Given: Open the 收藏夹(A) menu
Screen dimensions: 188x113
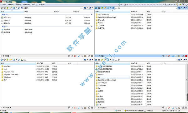Looking at the screenshot, I should (x=26, y=5).
